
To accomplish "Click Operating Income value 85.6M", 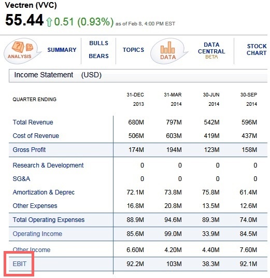I will coord(135,234).
